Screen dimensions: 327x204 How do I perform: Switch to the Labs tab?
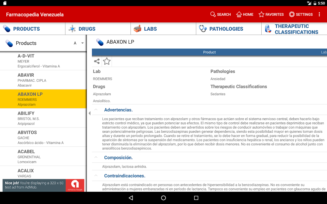coord(163,29)
